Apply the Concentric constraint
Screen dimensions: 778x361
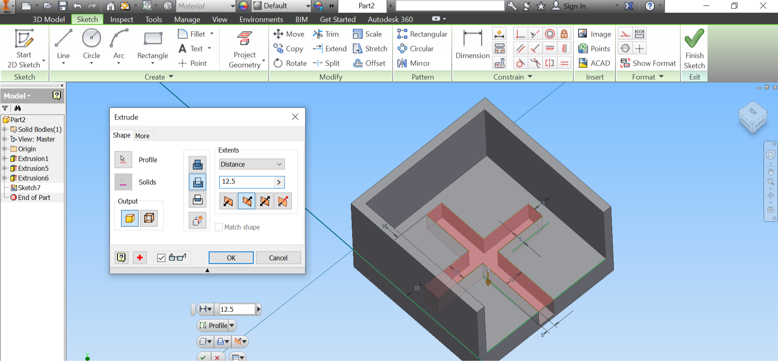(550, 34)
